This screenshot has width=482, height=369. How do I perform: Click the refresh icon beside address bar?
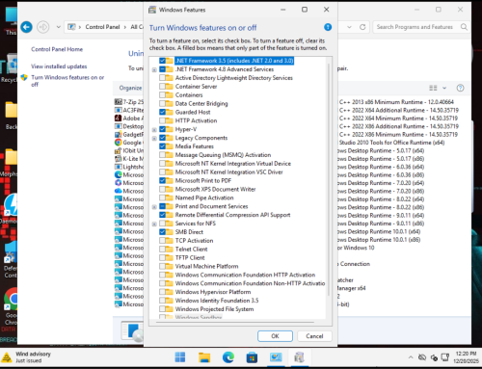[362, 27]
